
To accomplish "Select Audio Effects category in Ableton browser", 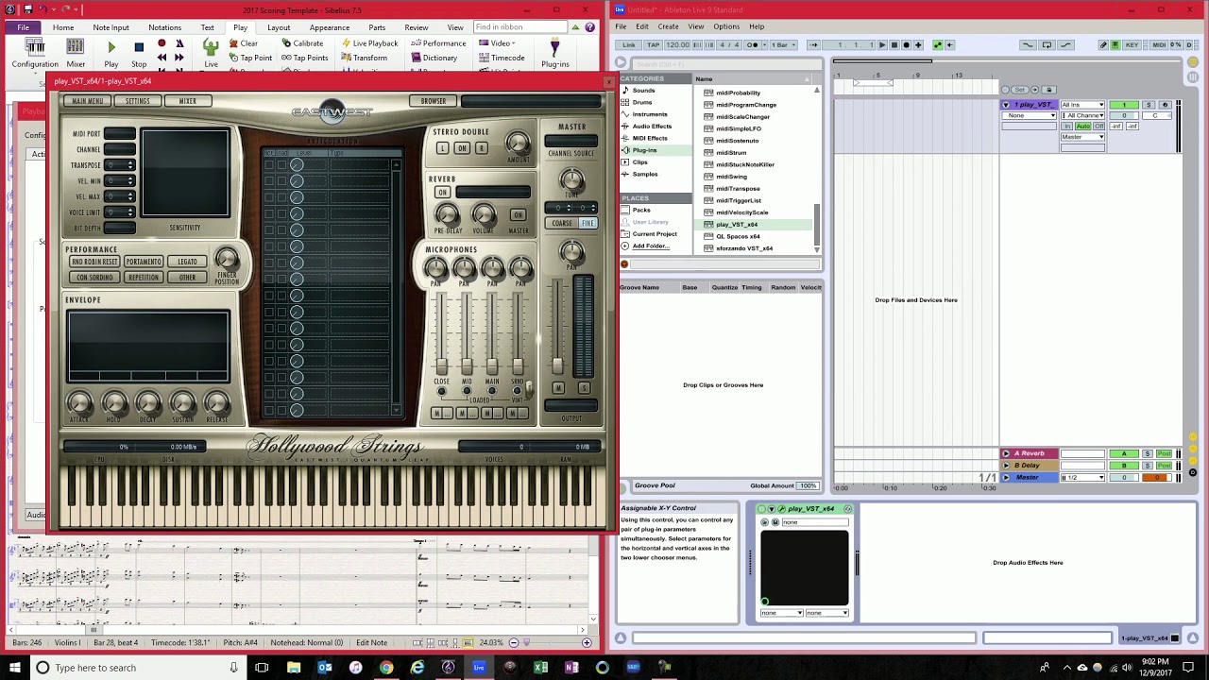I will [652, 127].
